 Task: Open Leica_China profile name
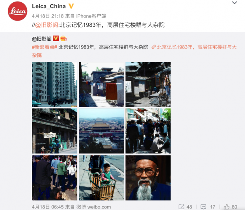(49, 6)
